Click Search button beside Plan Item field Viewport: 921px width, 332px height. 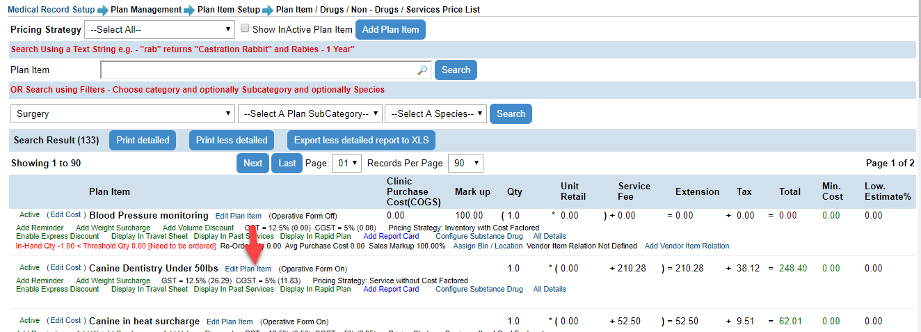[x=456, y=70]
